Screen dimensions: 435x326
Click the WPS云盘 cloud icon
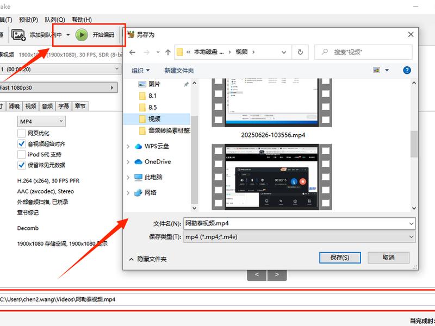pos(138,146)
